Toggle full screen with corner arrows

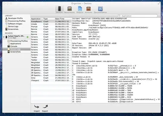point(159,4)
